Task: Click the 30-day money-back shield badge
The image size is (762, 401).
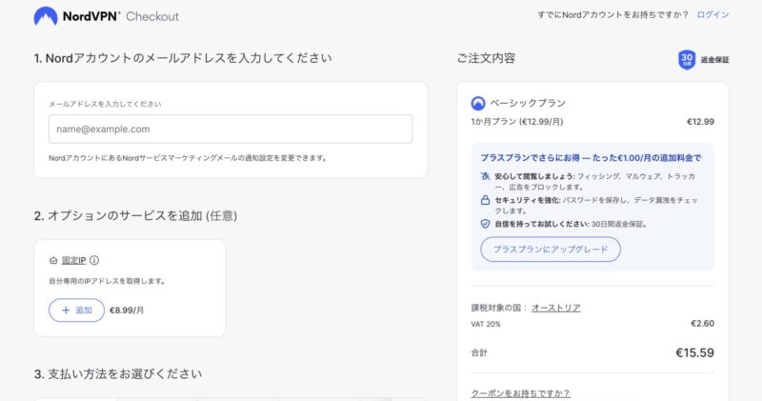Action: pyautogui.click(x=687, y=60)
